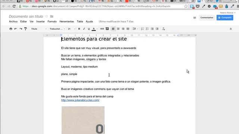This screenshot has height=134, width=239.
Task: Star the document
Action: pyautogui.click(x=46, y=16)
